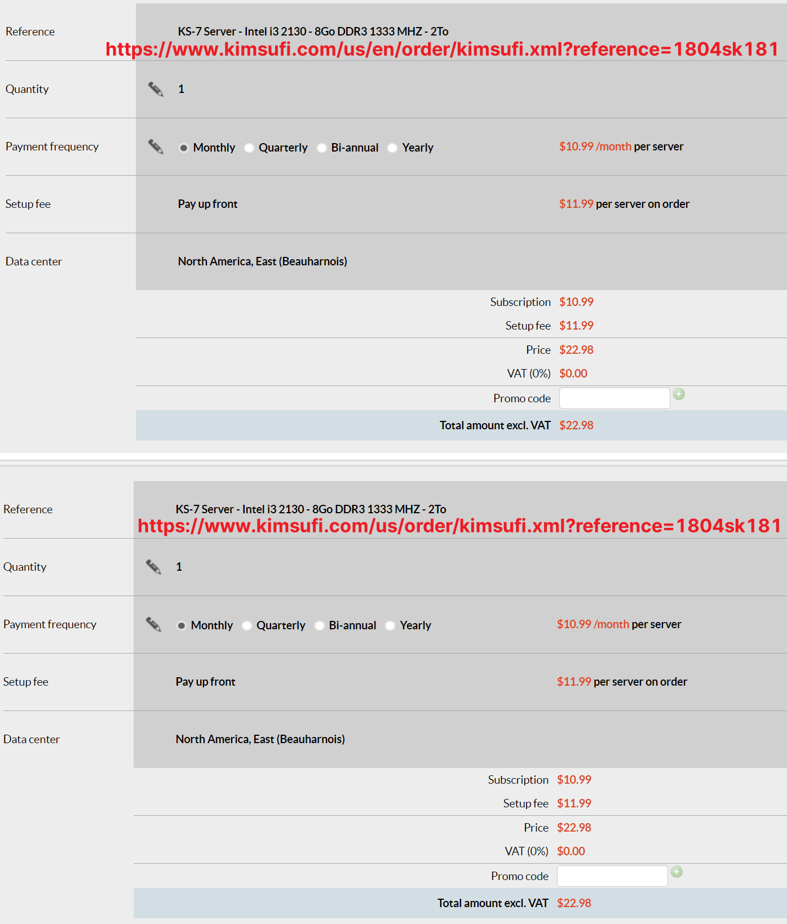Choose Bi-annual payment in the top form
Screen dimensions: 787x924
322,148
